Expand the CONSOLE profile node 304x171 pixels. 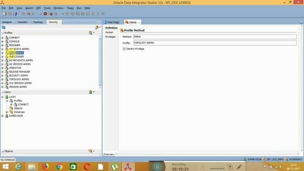click(x=2, y=41)
